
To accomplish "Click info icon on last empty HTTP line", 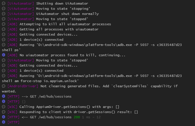I will 4,122.
